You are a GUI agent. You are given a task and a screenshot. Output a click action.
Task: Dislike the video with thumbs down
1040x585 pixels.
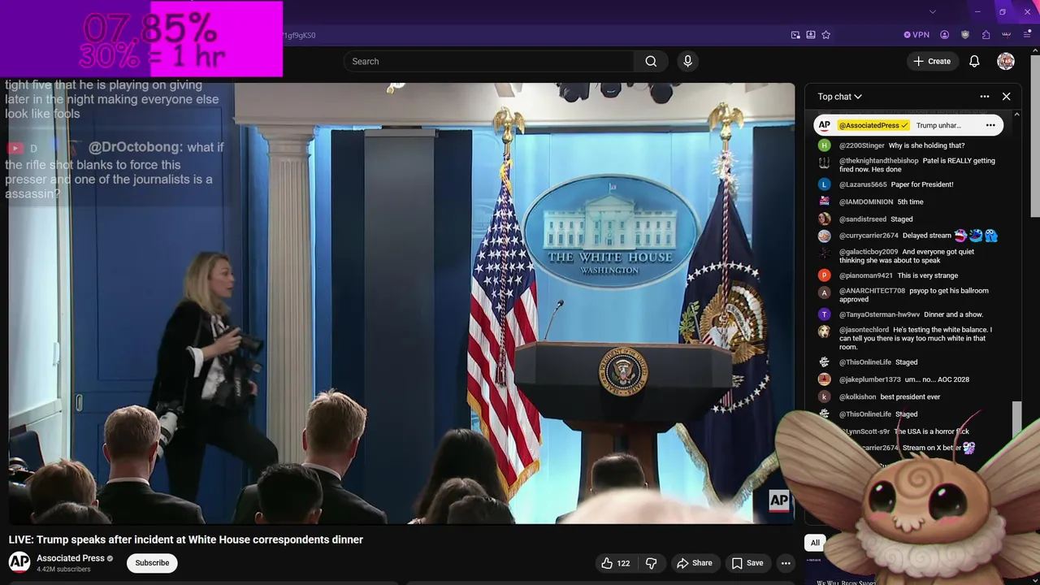[x=652, y=563]
